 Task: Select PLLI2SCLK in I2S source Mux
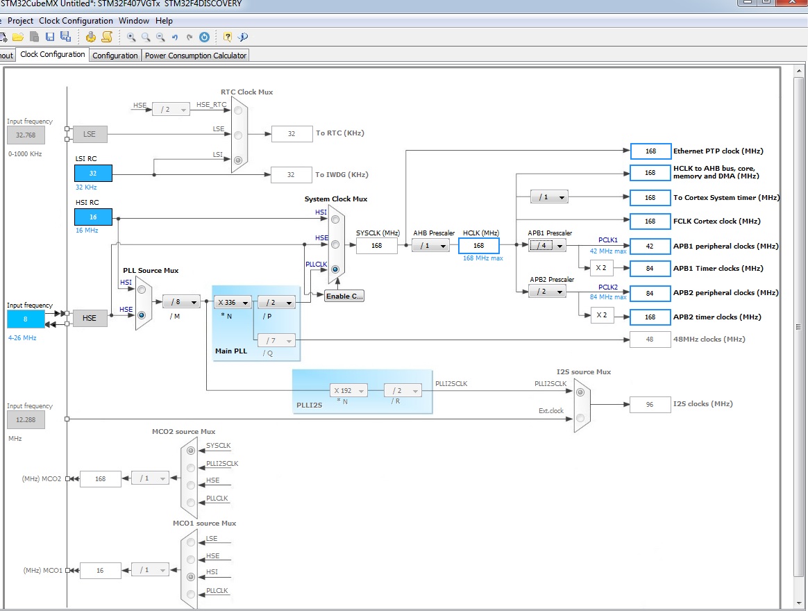pyautogui.click(x=580, y=392)
